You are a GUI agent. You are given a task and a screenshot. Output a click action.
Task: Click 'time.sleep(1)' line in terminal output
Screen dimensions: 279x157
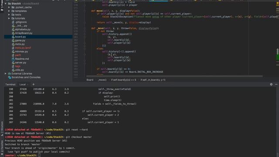pos(112,100)
